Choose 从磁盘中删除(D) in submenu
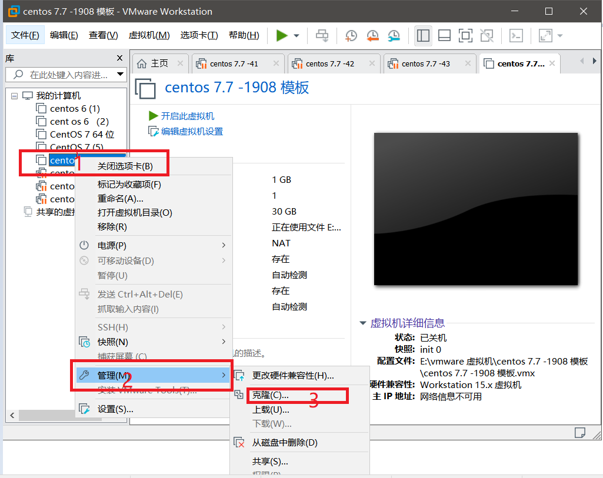 285,443
